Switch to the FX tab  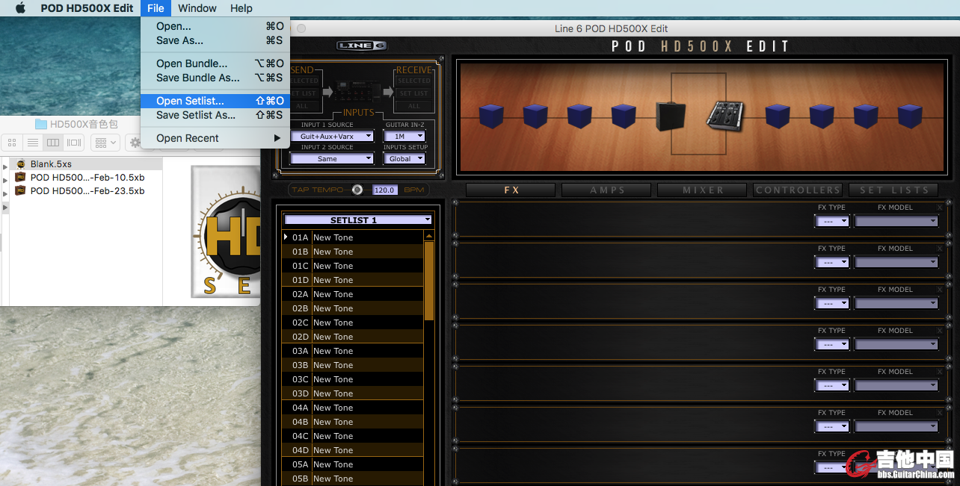[x=511, y=190]
